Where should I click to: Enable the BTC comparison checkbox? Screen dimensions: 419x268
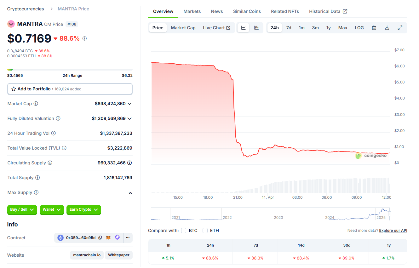(x=184, y=231)
